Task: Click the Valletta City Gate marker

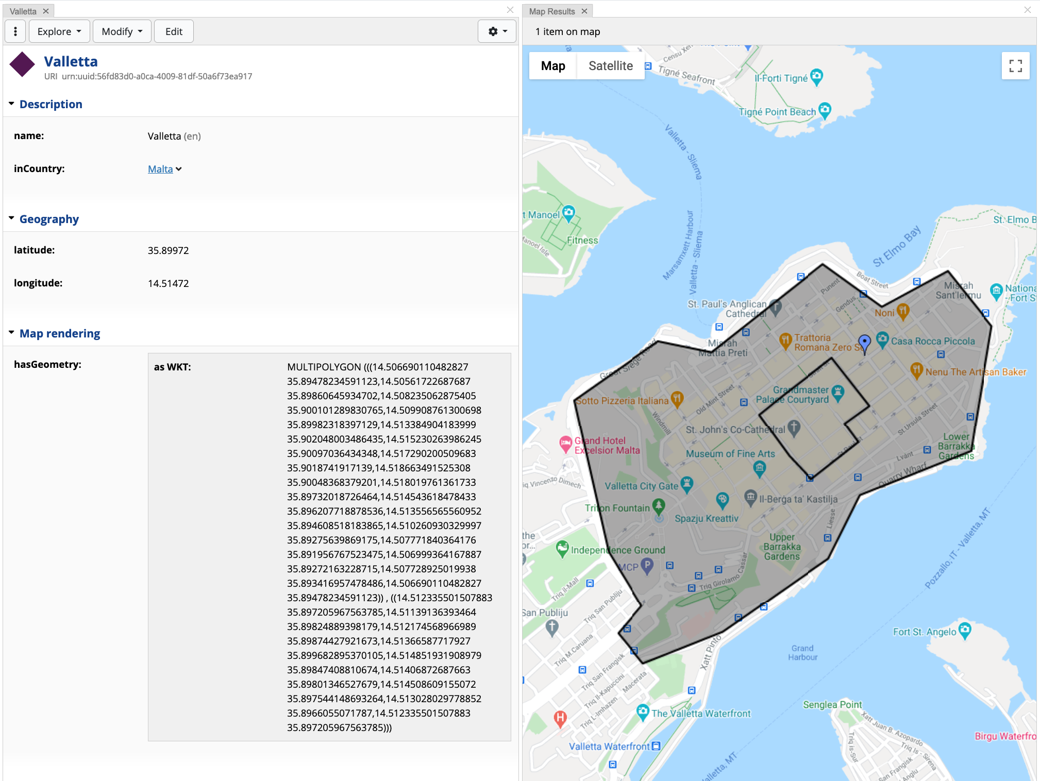Action: (x=686, y=484)
